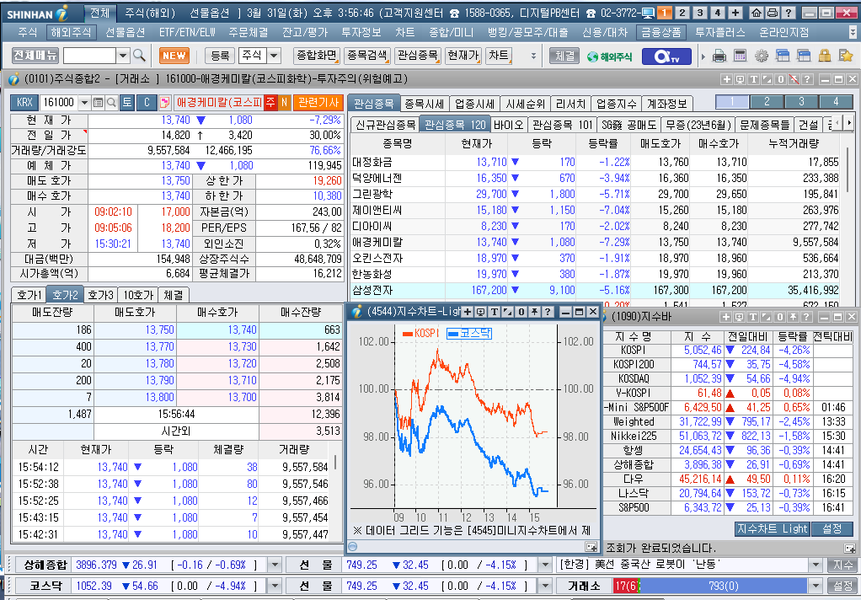The width and height of the screenshot is (861, 600).
Task: Open help with the question mark icon
Action: [x=788, y=13]
